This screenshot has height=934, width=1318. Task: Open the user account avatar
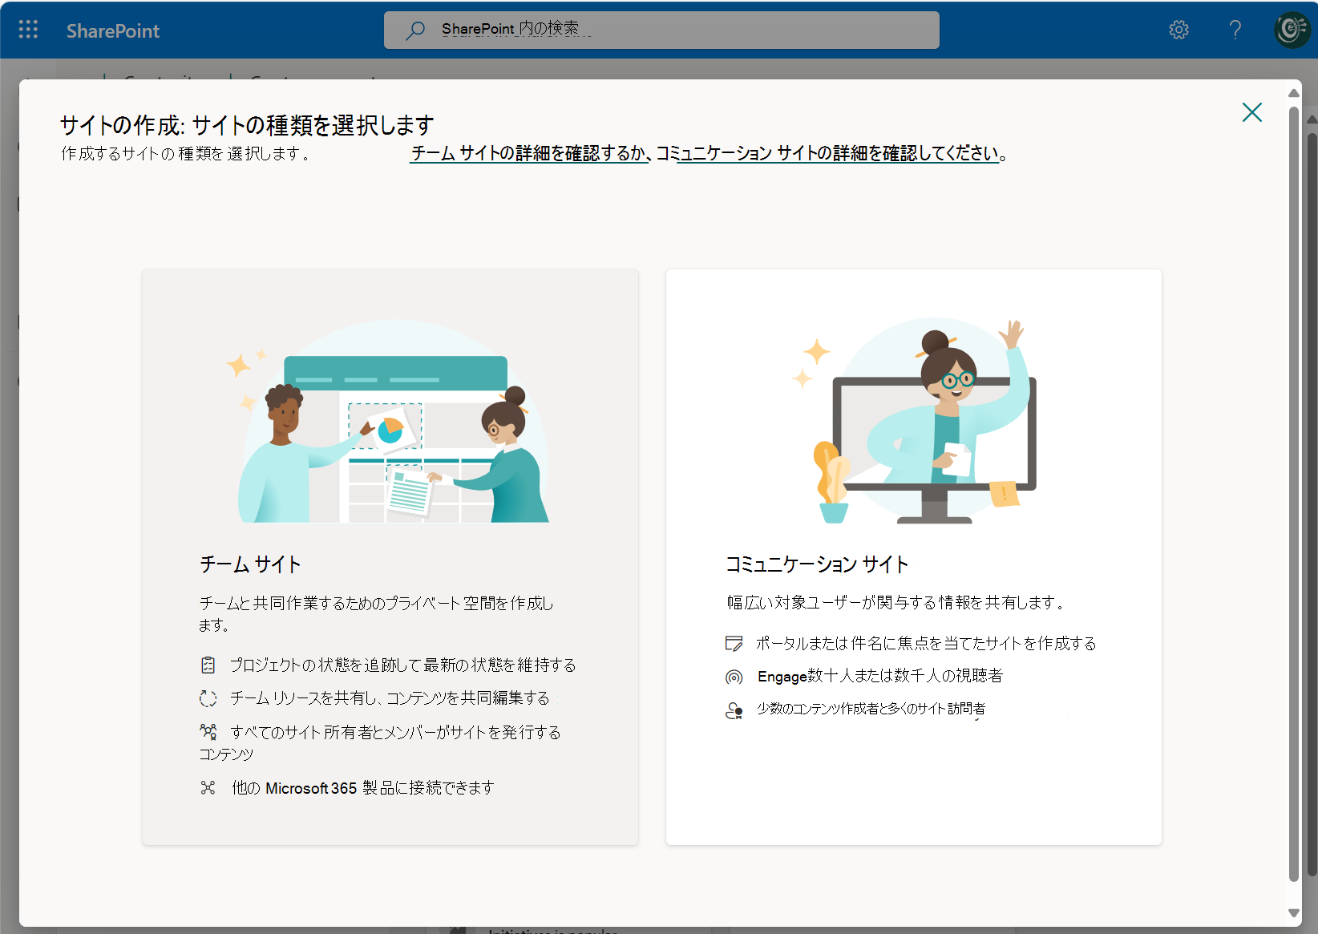pos(1292,30)
